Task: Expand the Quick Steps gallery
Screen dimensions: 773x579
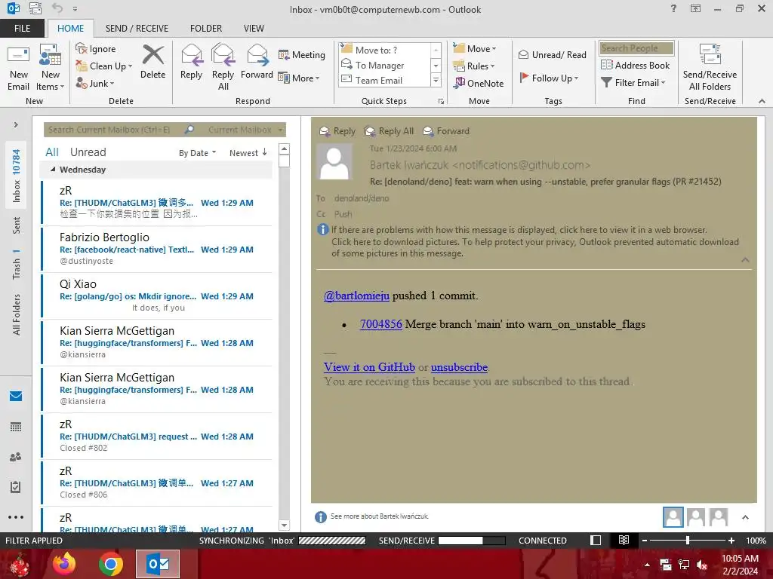Action: pos(436,80)
